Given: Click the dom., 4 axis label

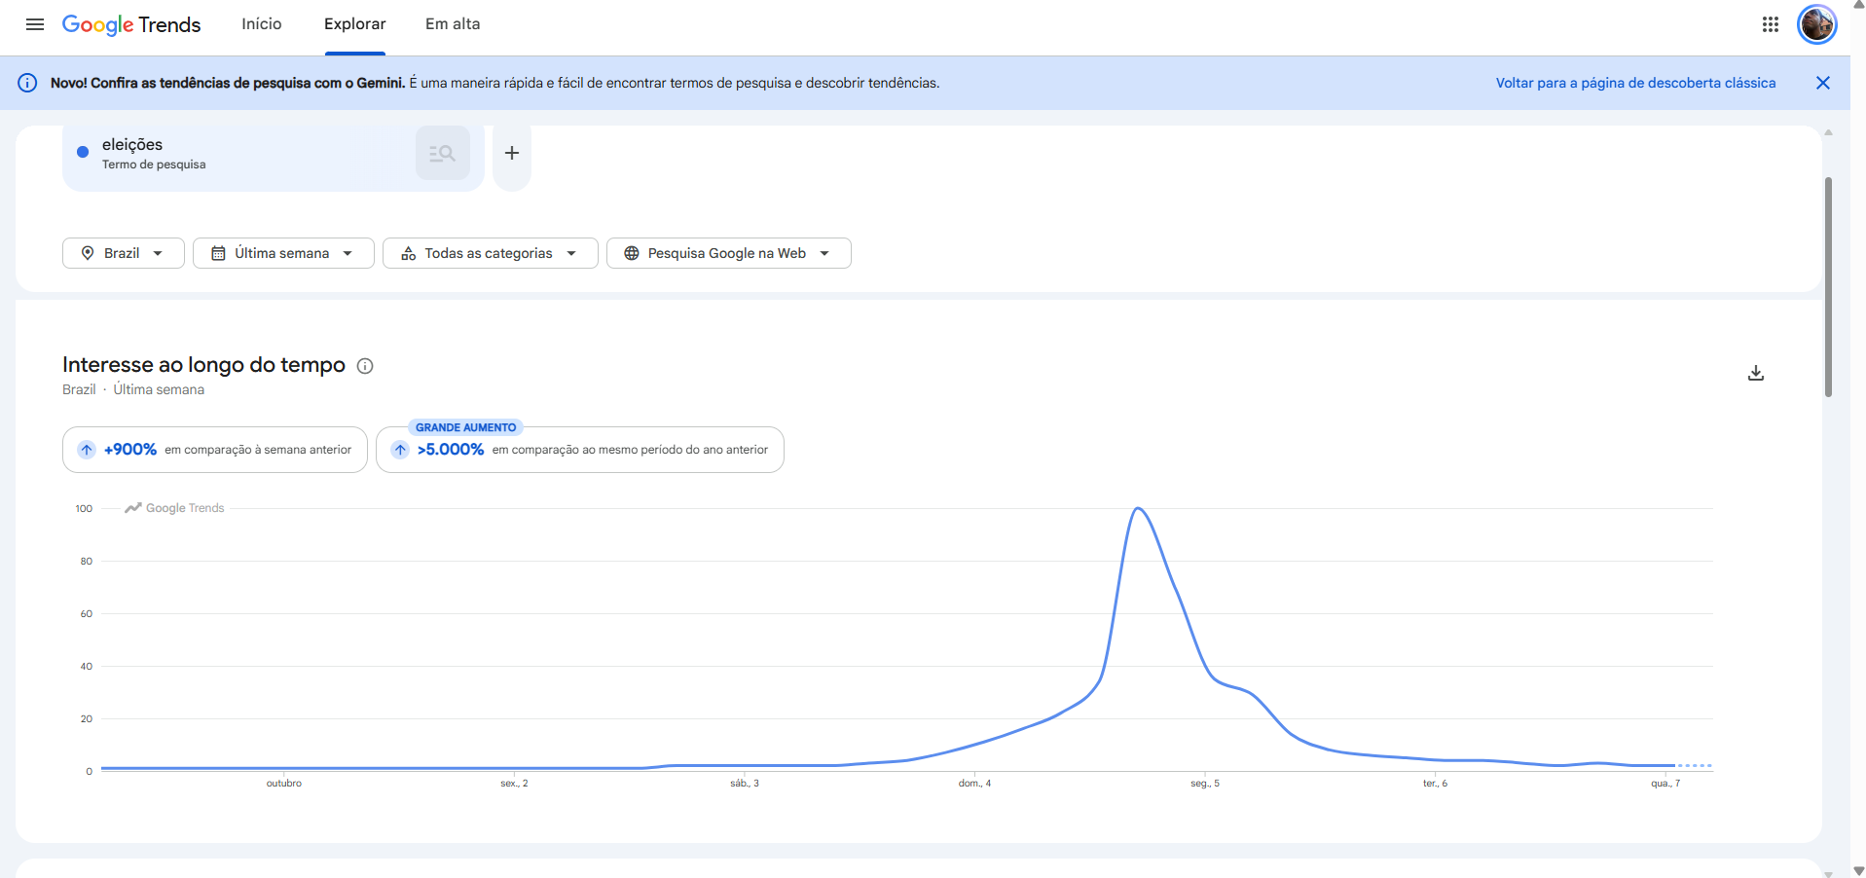Looking at the screenshot, I should [974, 784].
